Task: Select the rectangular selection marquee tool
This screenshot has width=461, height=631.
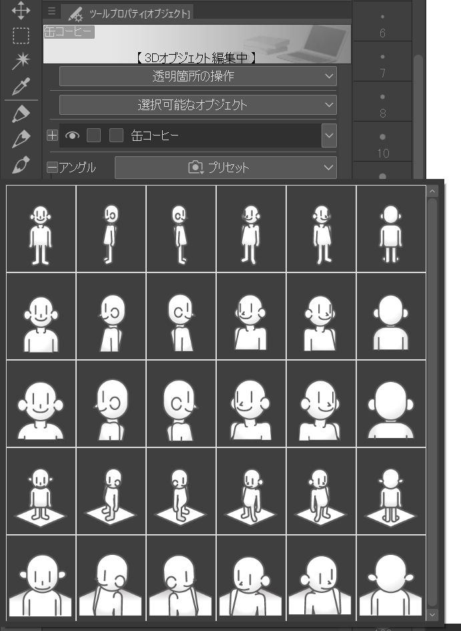Action: (21, 36)
